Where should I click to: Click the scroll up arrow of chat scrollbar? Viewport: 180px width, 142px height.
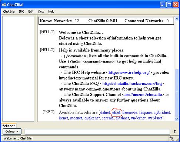pyautogui.click(x=177, y=19)
